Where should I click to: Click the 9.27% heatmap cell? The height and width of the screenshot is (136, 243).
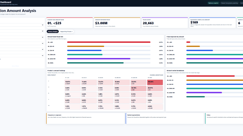pos(139,101)
